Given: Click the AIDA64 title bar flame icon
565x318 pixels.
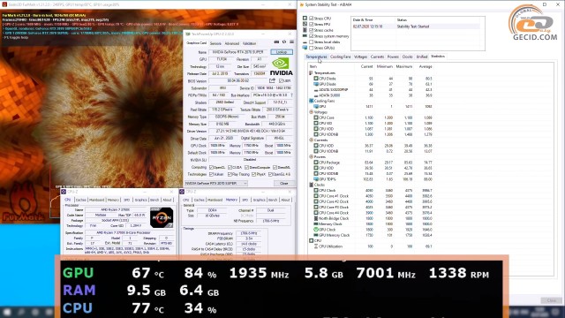Looking at the screenshot, I should coord(302,4).
